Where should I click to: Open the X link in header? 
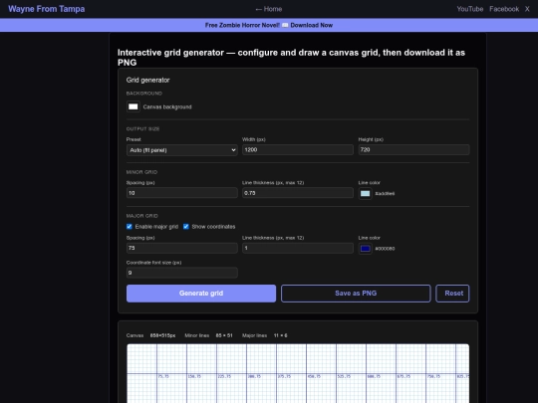tap(527, 9)
